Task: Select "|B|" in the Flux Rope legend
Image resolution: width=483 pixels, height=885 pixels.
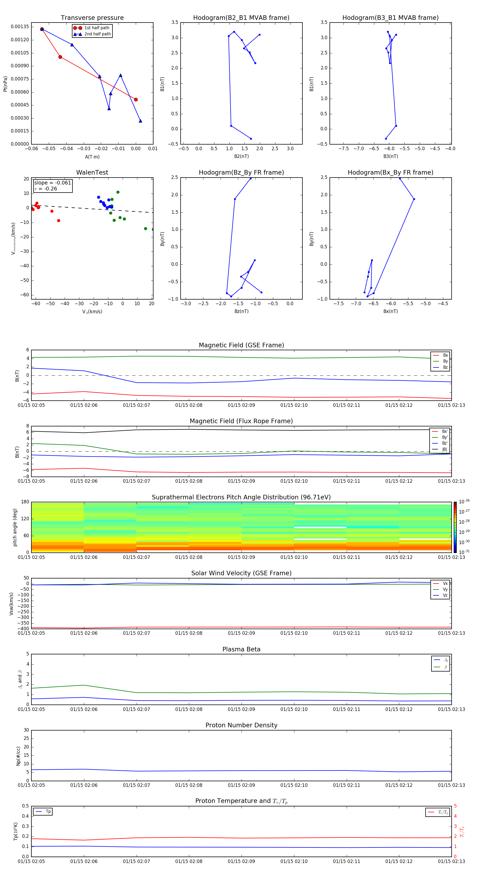Action: (x=440, y=449)
